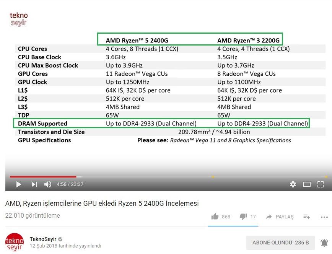Image resolution: width=332 pixels, height=254 pixels.
Task: Click the 4 Cores, 8 Threads cell
Action: (x=142, y=49)
